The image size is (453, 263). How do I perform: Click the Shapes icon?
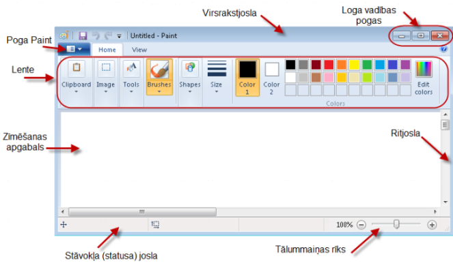[190, 68]
